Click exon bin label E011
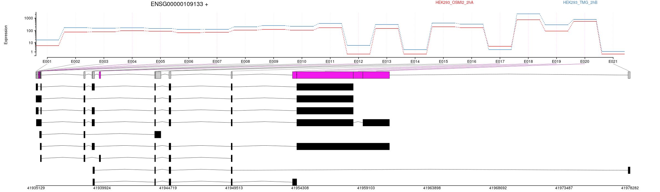660x192 pixels. point(330,61)
